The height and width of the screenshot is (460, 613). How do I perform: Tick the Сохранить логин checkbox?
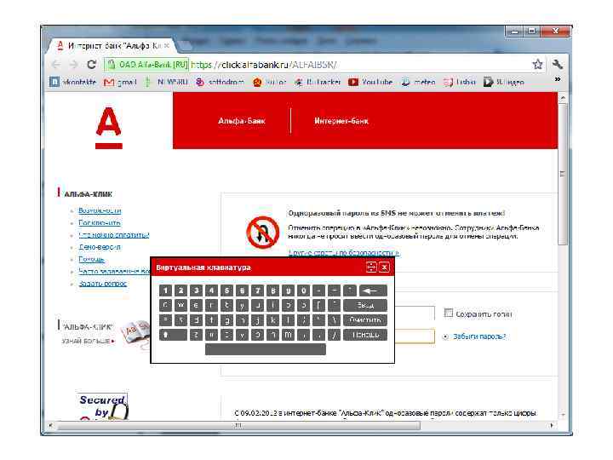pos(449,313)
